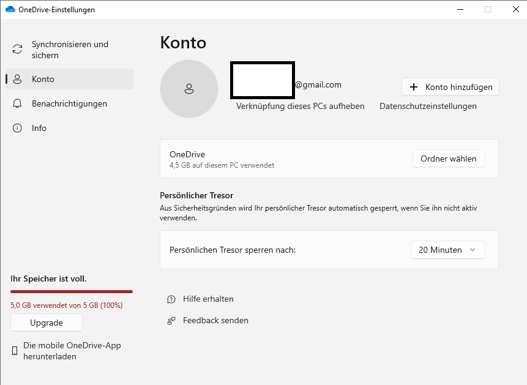527x385 pixels.
Task: Click the Konto person icon in sidebar
Action: pos(17,79)
